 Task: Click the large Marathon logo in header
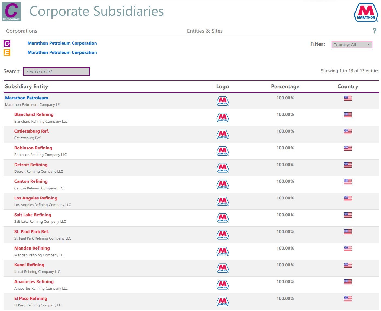366,12
